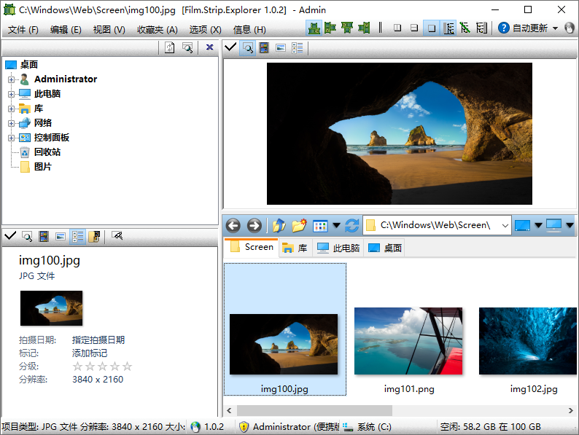Click 指定拍摄日期 link
The image size is (579, 435).
(x=98, y=340)
